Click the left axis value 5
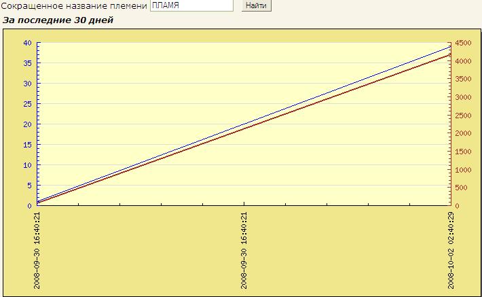 click(29, 186)
